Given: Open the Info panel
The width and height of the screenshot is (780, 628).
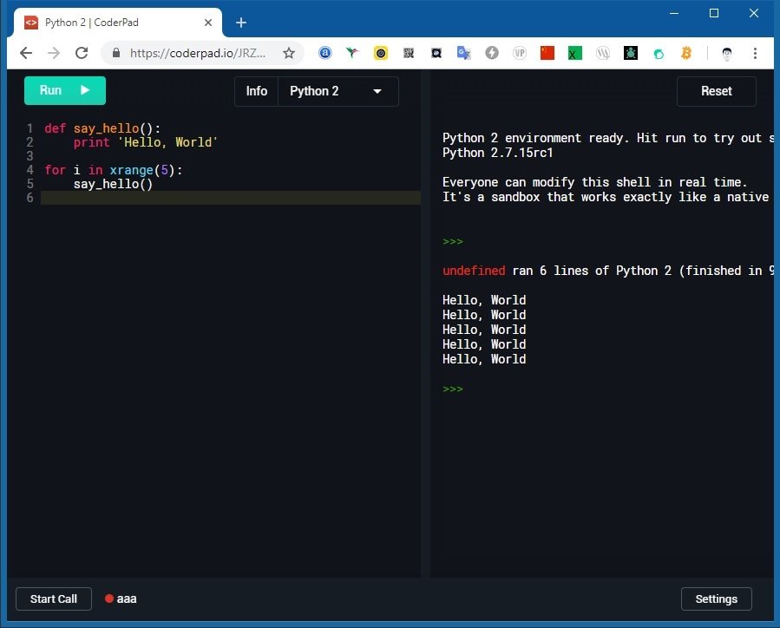Looking at the screenshot, I should tap(256, 91).
